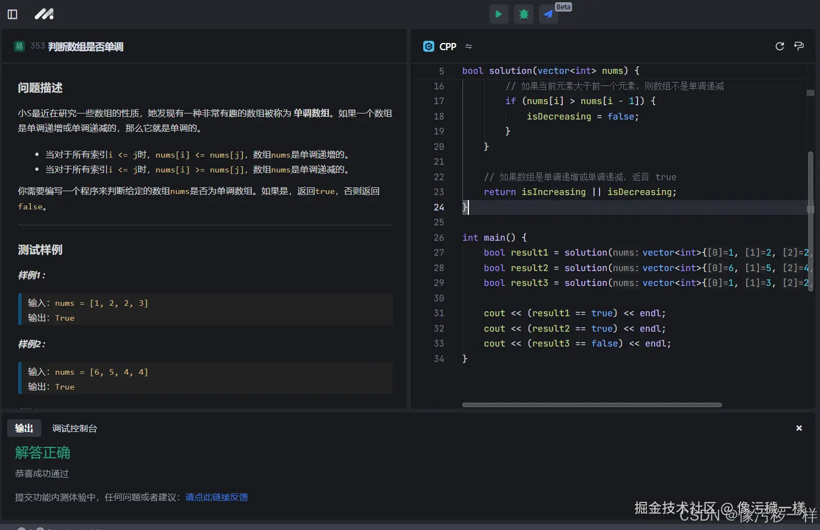
Task: Click the 恭喜成功通过 message
Action: tap(42, 474)
